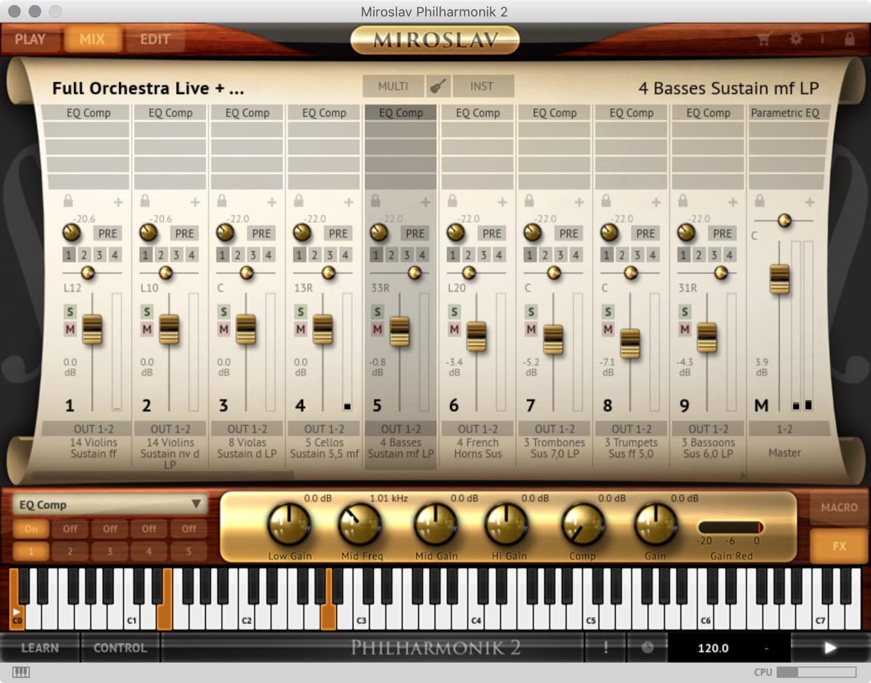Open settings gear in the top bar
Screen dimensions: 871x683
[x=796, y=39]
